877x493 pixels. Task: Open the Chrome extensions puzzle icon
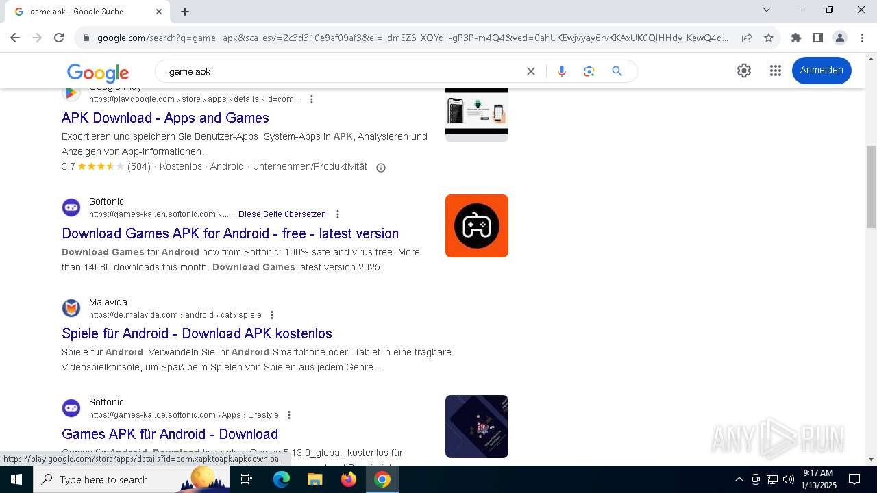[796, 38]
